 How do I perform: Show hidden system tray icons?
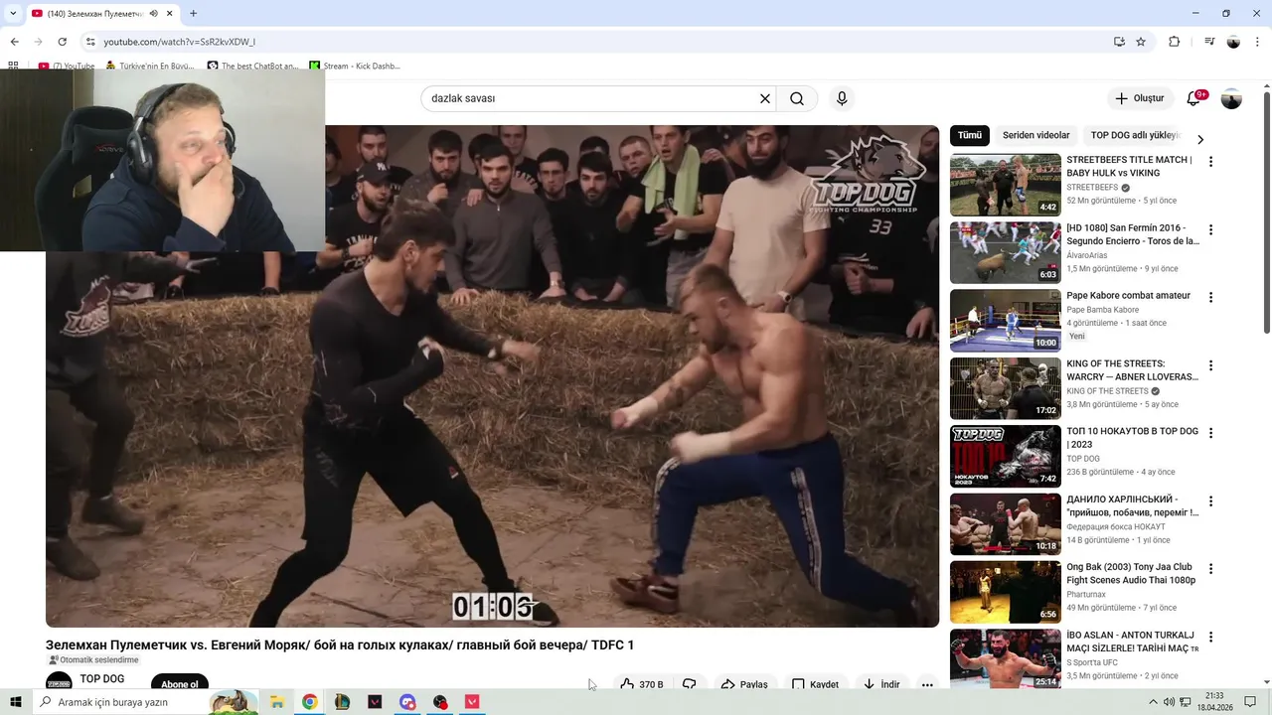click(x=1153, y=702)
